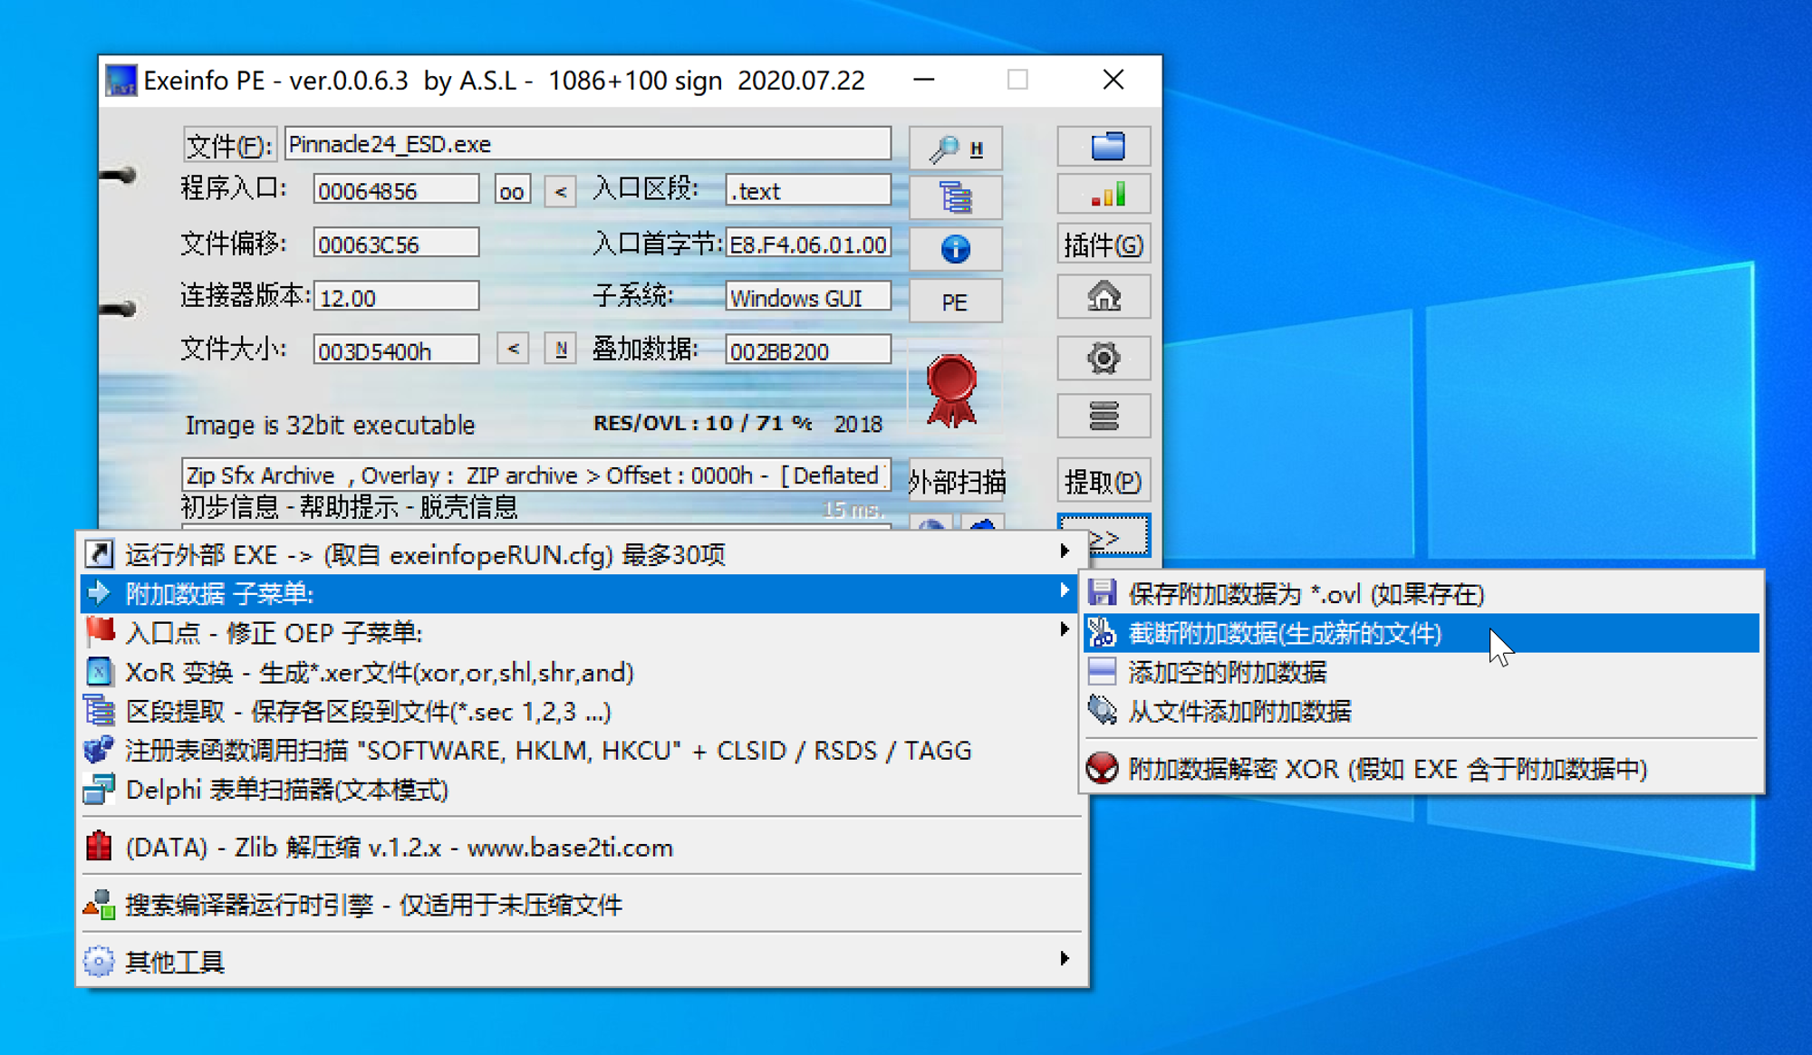This screenshot has width=1812, height=1055.
Task: Select 注册表函数调用扫描 menu entry
Action: click(582, 750)
